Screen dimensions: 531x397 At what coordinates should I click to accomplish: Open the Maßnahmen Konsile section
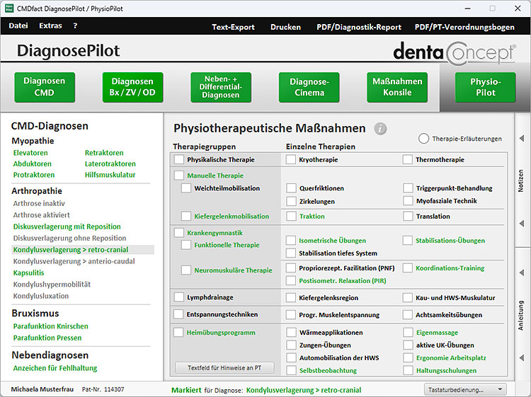click(x=397, y=87)
